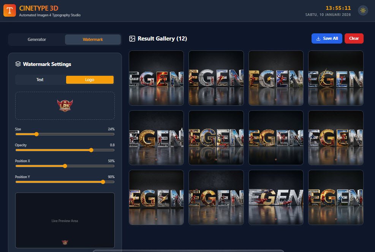The width and height of the screenshot is (375, 252).
Task: Open the logo upload drop zone
Action: pyautogui.click(x=65, y=106)
